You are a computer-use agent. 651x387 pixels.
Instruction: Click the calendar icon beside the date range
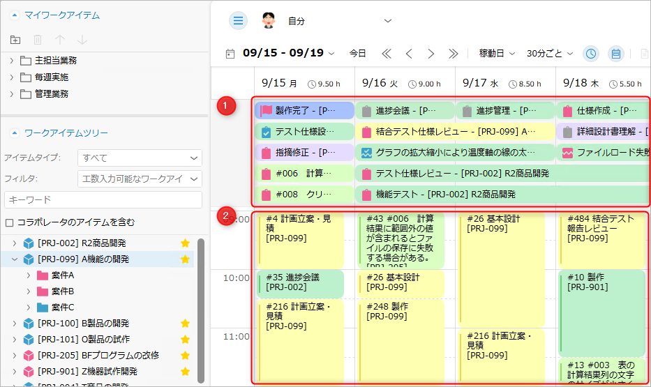click(230, 54)
